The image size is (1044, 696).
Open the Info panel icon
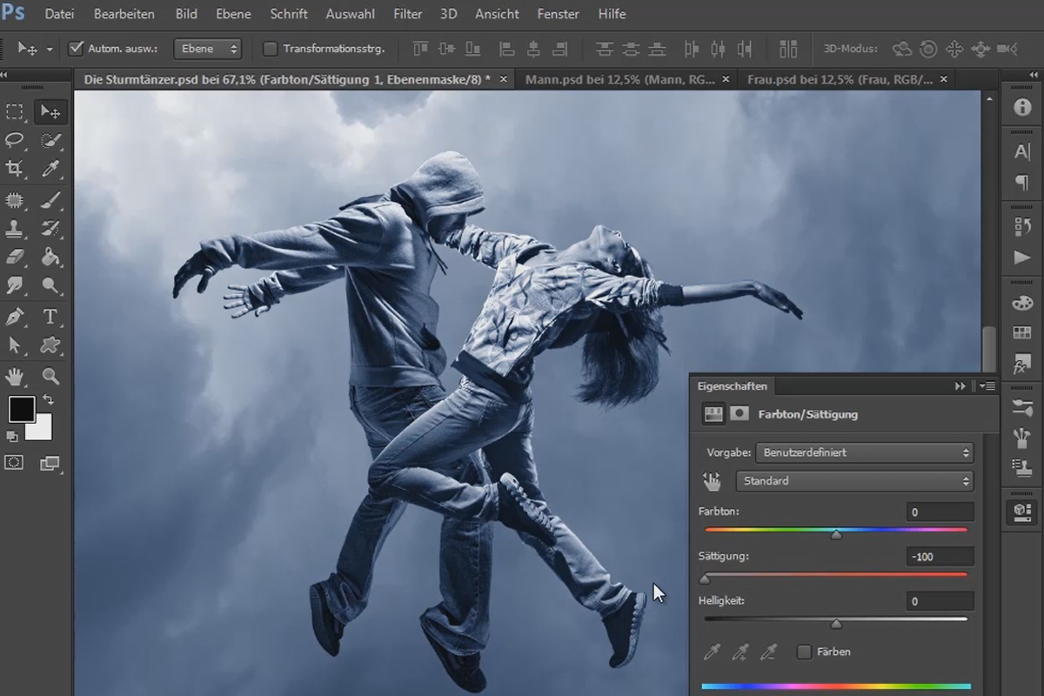[x=1022, y=108]
